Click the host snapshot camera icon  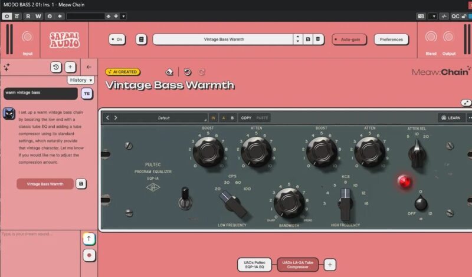pos(421,17)
